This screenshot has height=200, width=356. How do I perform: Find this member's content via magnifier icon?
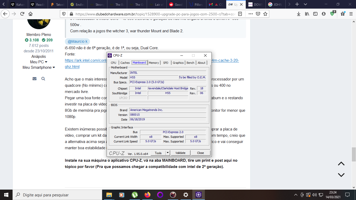pos(43,79)
